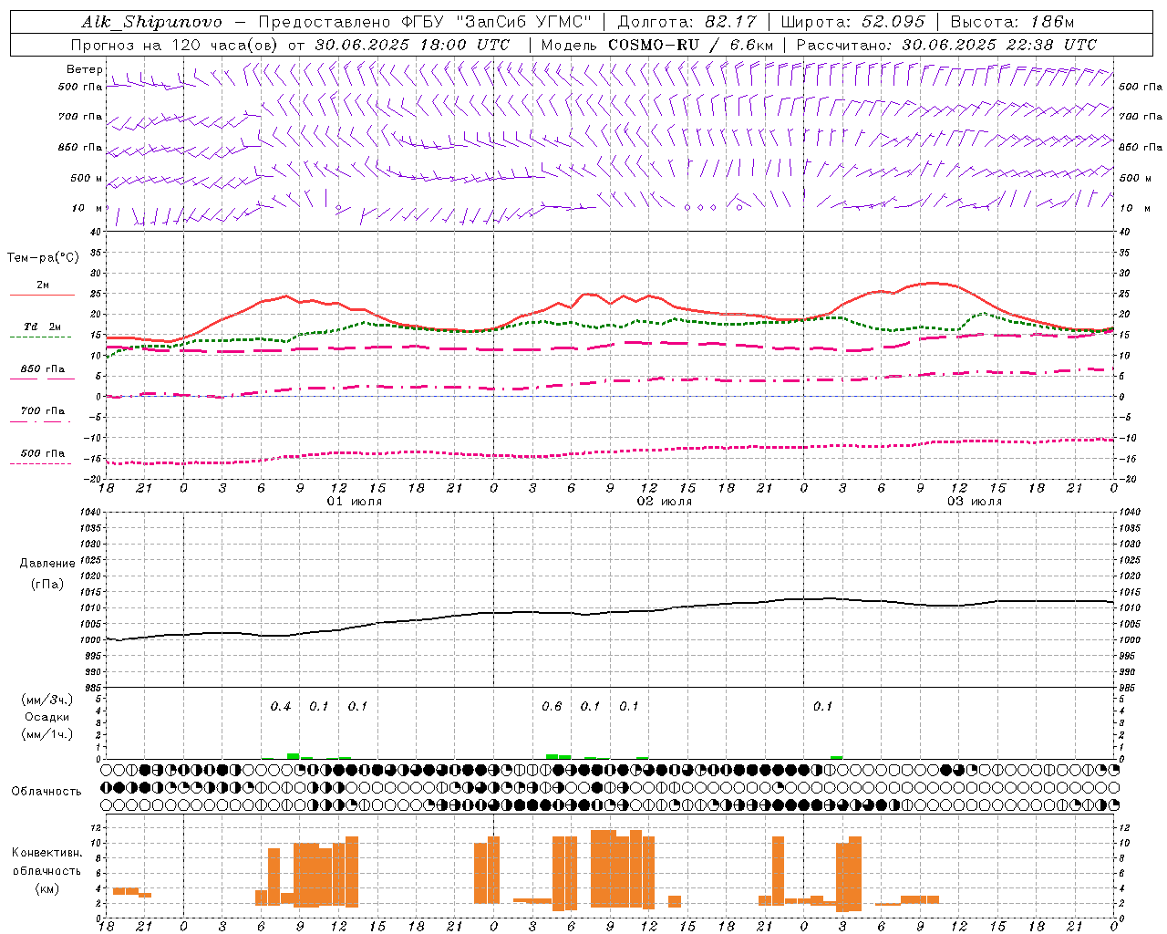
Task: Click the (мм/1ч.) precipitation unit label
Action: tap(47, 733)
